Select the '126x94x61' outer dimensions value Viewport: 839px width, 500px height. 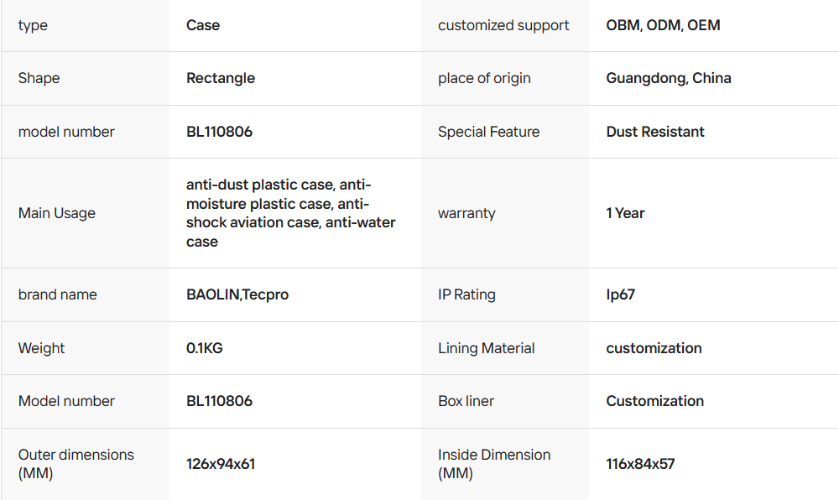click(221, 464)
